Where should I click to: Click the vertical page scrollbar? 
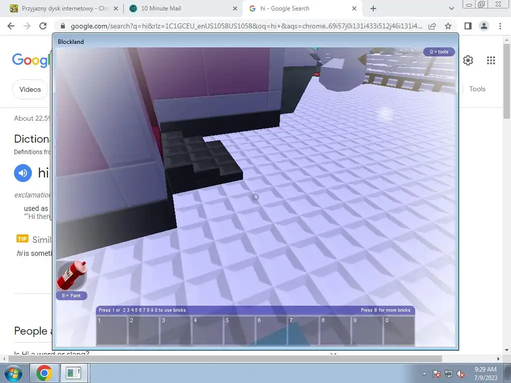click(507, 81)
